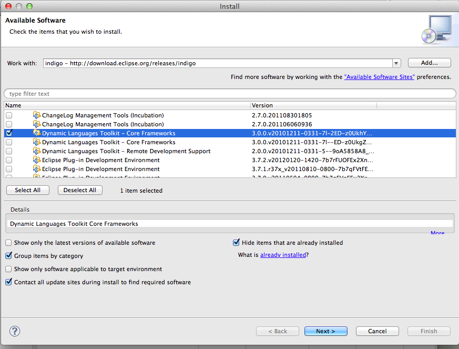This screenshot has width=459, height=349.
Task: Open the already installed link
Action: coord(283,255)
